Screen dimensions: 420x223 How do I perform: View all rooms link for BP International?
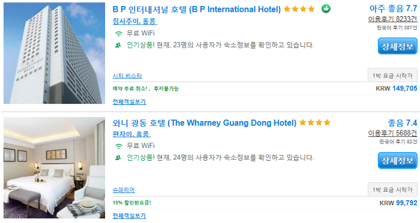tap(130, 102)
